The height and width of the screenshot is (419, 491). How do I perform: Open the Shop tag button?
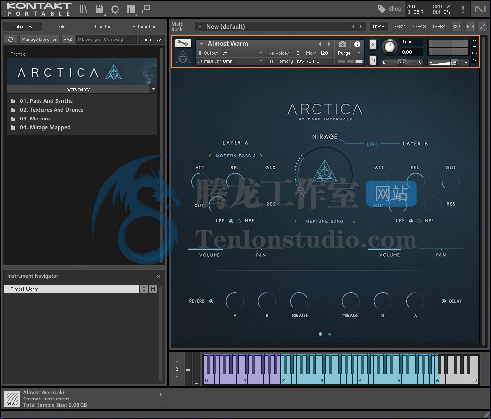coord(389,9)
